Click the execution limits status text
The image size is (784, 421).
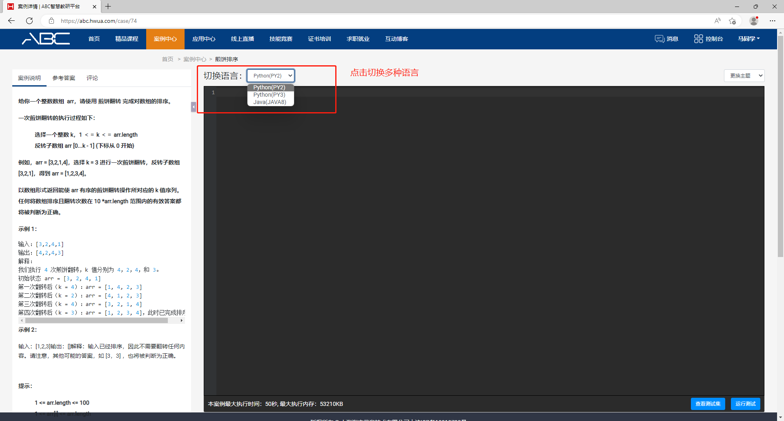275,404
